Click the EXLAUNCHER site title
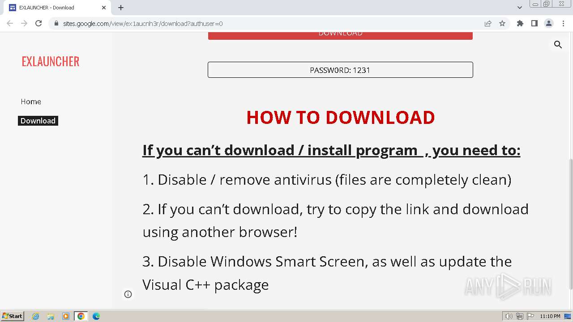The height and width of the screenshot is (322, 573). (x=51, y=61)
